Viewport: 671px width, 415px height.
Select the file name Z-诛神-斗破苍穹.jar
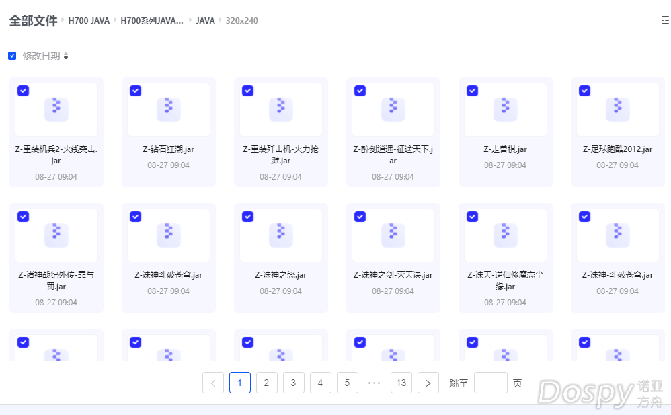pyautogui.click(x=618, y=275)
